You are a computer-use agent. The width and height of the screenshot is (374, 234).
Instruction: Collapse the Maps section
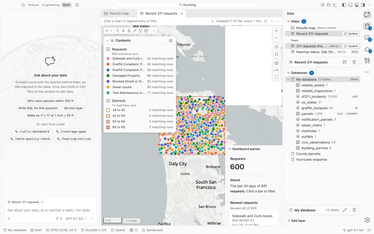(x=289, y=21)
